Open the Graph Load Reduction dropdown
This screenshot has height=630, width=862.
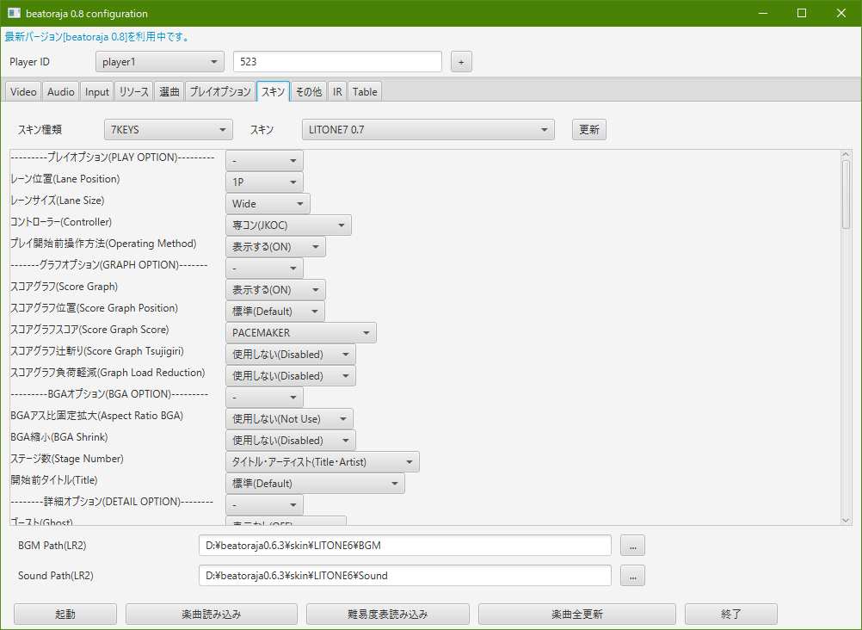[291, 376]
